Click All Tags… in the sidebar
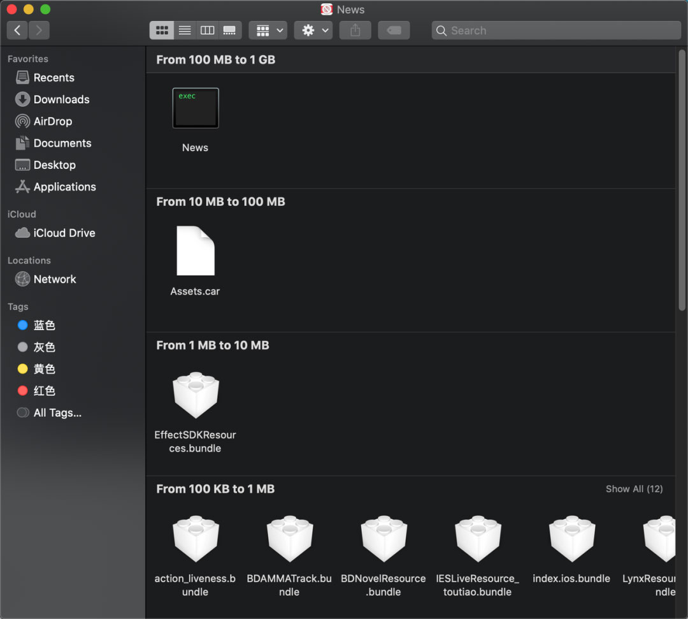Image resolution: width=688 pixels, height=619 pixels. click(x=57, y=413)
